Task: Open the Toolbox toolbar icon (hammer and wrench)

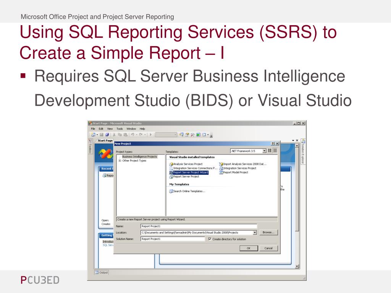Action: click(x=192, y=135)
